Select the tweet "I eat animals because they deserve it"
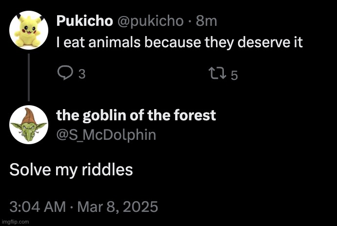The height and width of the screenshot is (226, 337). [179, 42]
